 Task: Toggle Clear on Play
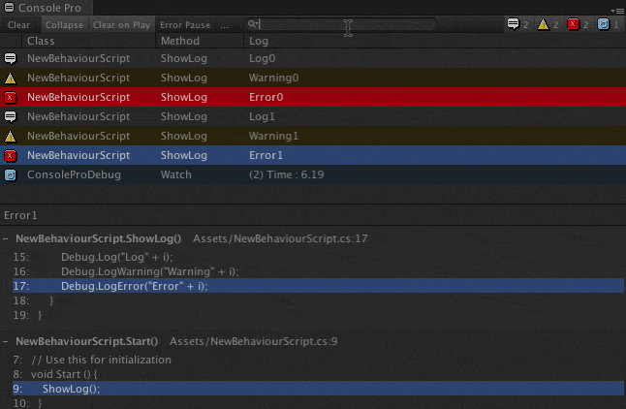121,25
